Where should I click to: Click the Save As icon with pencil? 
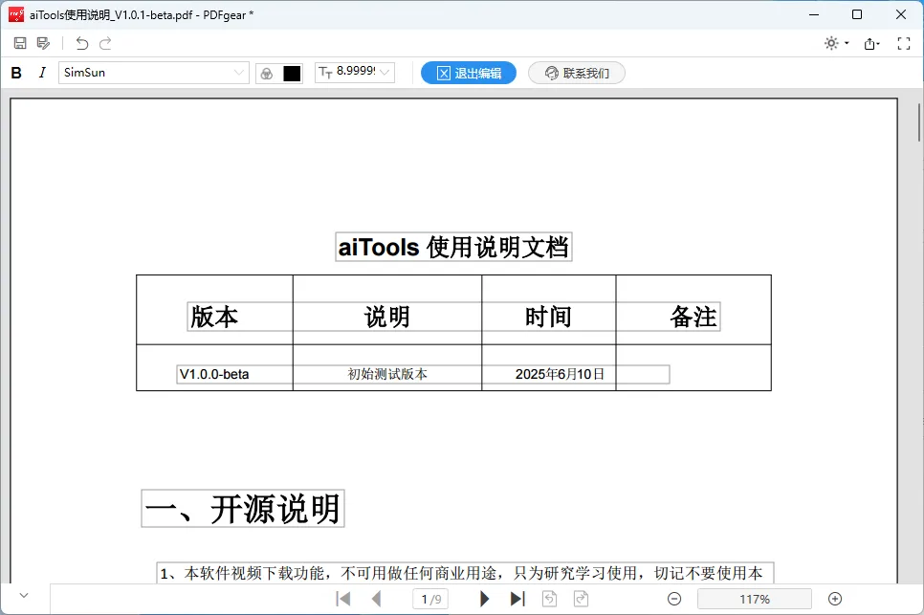[43, 43]
